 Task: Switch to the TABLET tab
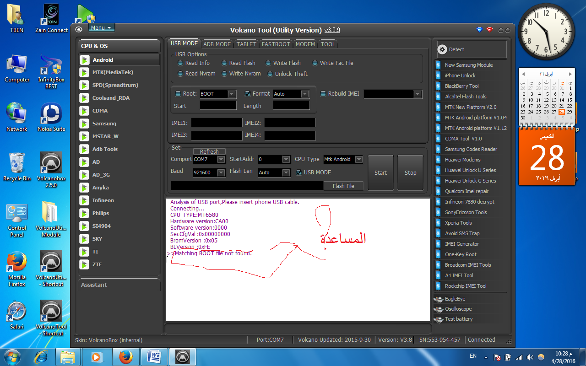click(x=246, y=44)
